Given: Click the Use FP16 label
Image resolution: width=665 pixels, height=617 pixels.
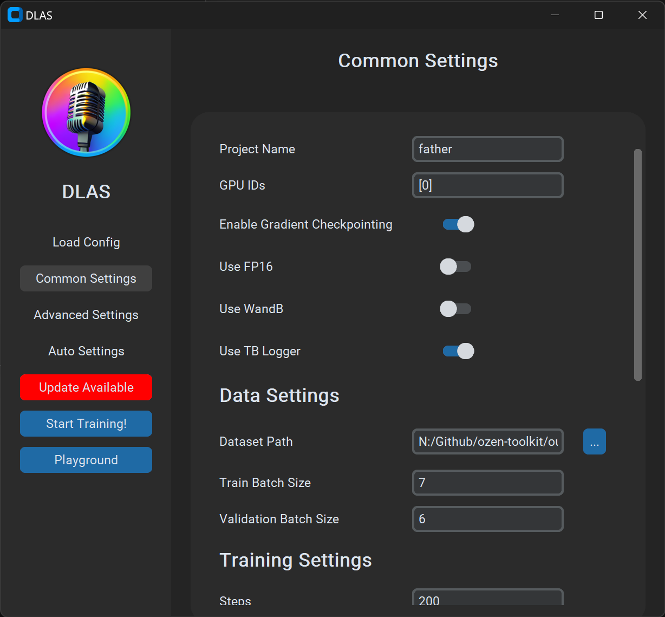Looking at the screenshot, I should [x=246, y=267].
